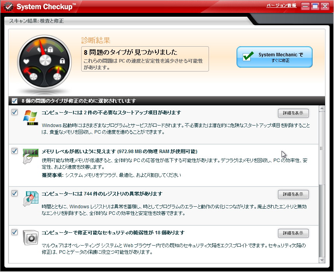This screenshot has width=334, height=272.
Task: Click the Windows startup items icon
Action: click(x=30, y=117)
